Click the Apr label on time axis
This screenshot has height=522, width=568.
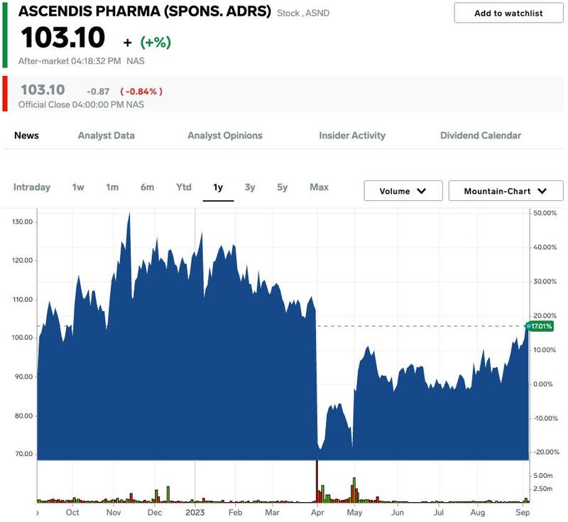[317, 513]
